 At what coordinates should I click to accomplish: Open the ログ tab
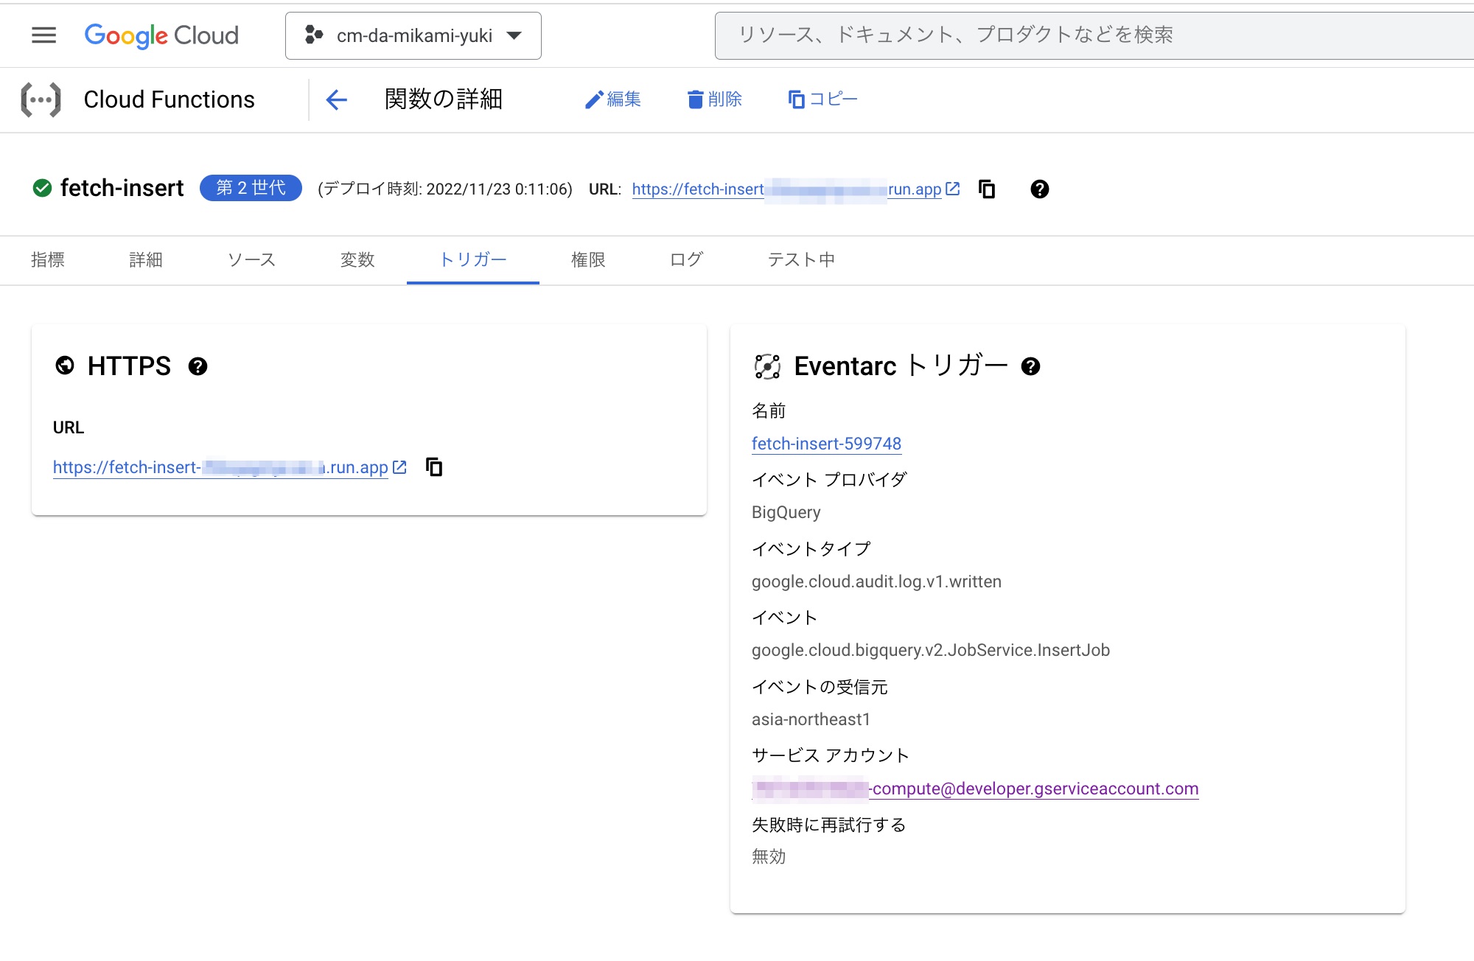tap(685, 260)
